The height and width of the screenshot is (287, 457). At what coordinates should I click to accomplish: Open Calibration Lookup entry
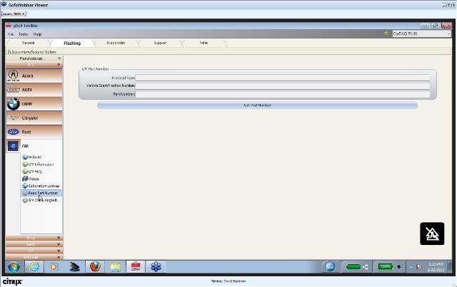coord(44,186)
